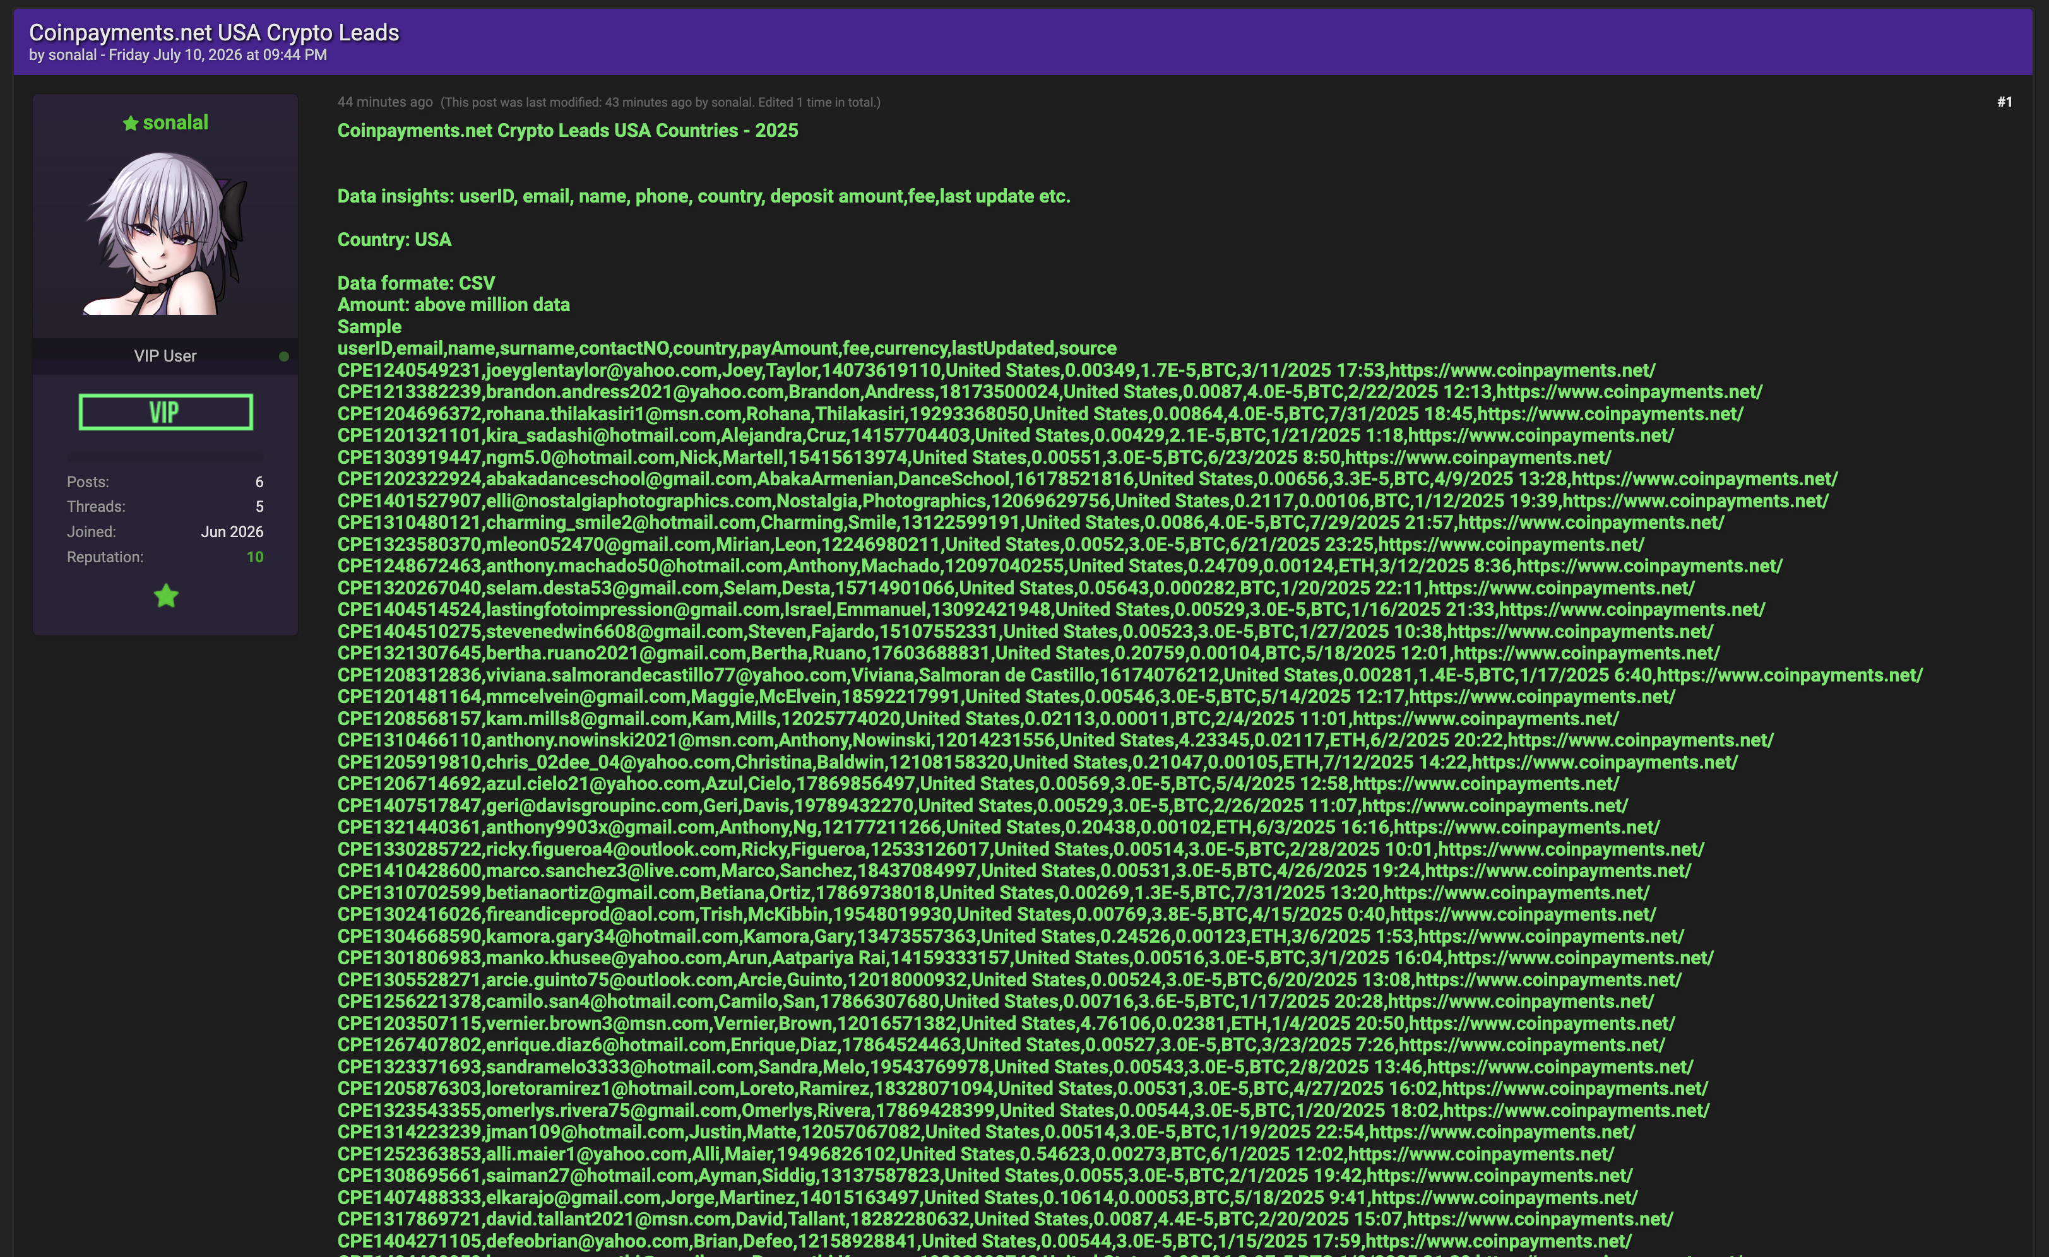Click the row starting CPE1302416026

click(x=996, y=914)
